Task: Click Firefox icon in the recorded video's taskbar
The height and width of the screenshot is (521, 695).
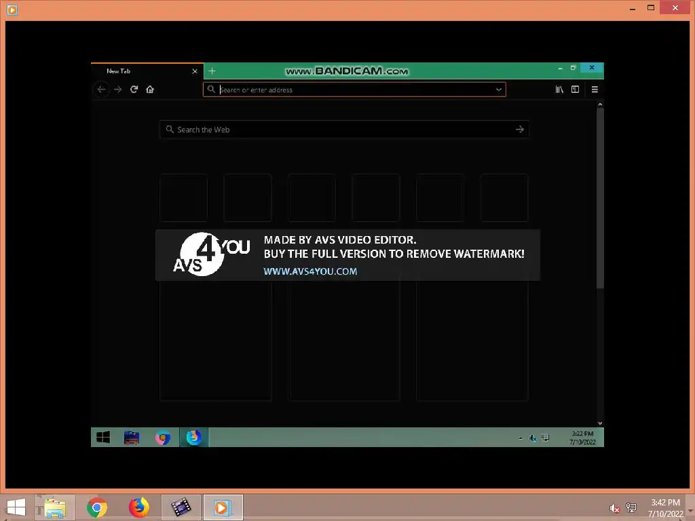Action: [x=193, y=438]
